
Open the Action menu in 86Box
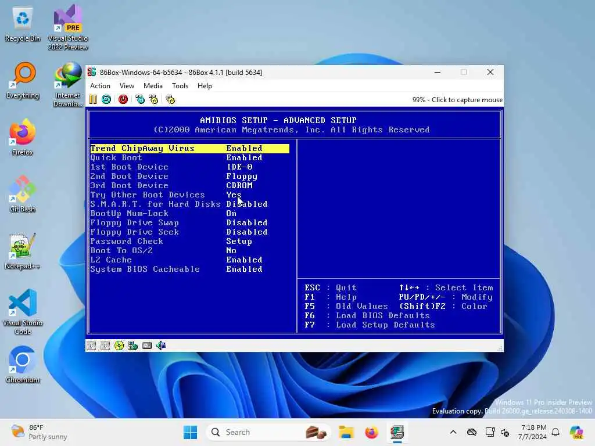[100, 86]
